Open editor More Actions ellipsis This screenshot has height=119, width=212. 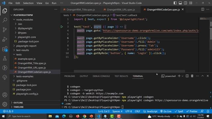[208, 9]
